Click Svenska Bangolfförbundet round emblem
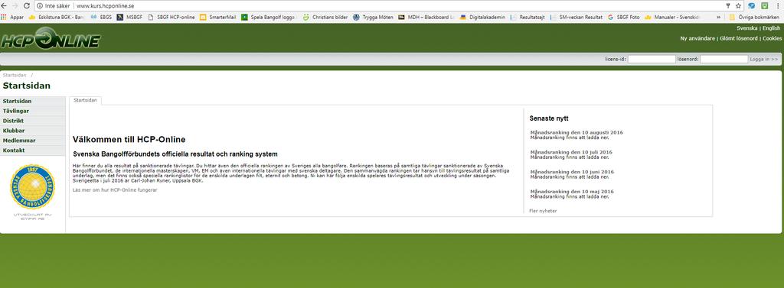 coord(32,186)
